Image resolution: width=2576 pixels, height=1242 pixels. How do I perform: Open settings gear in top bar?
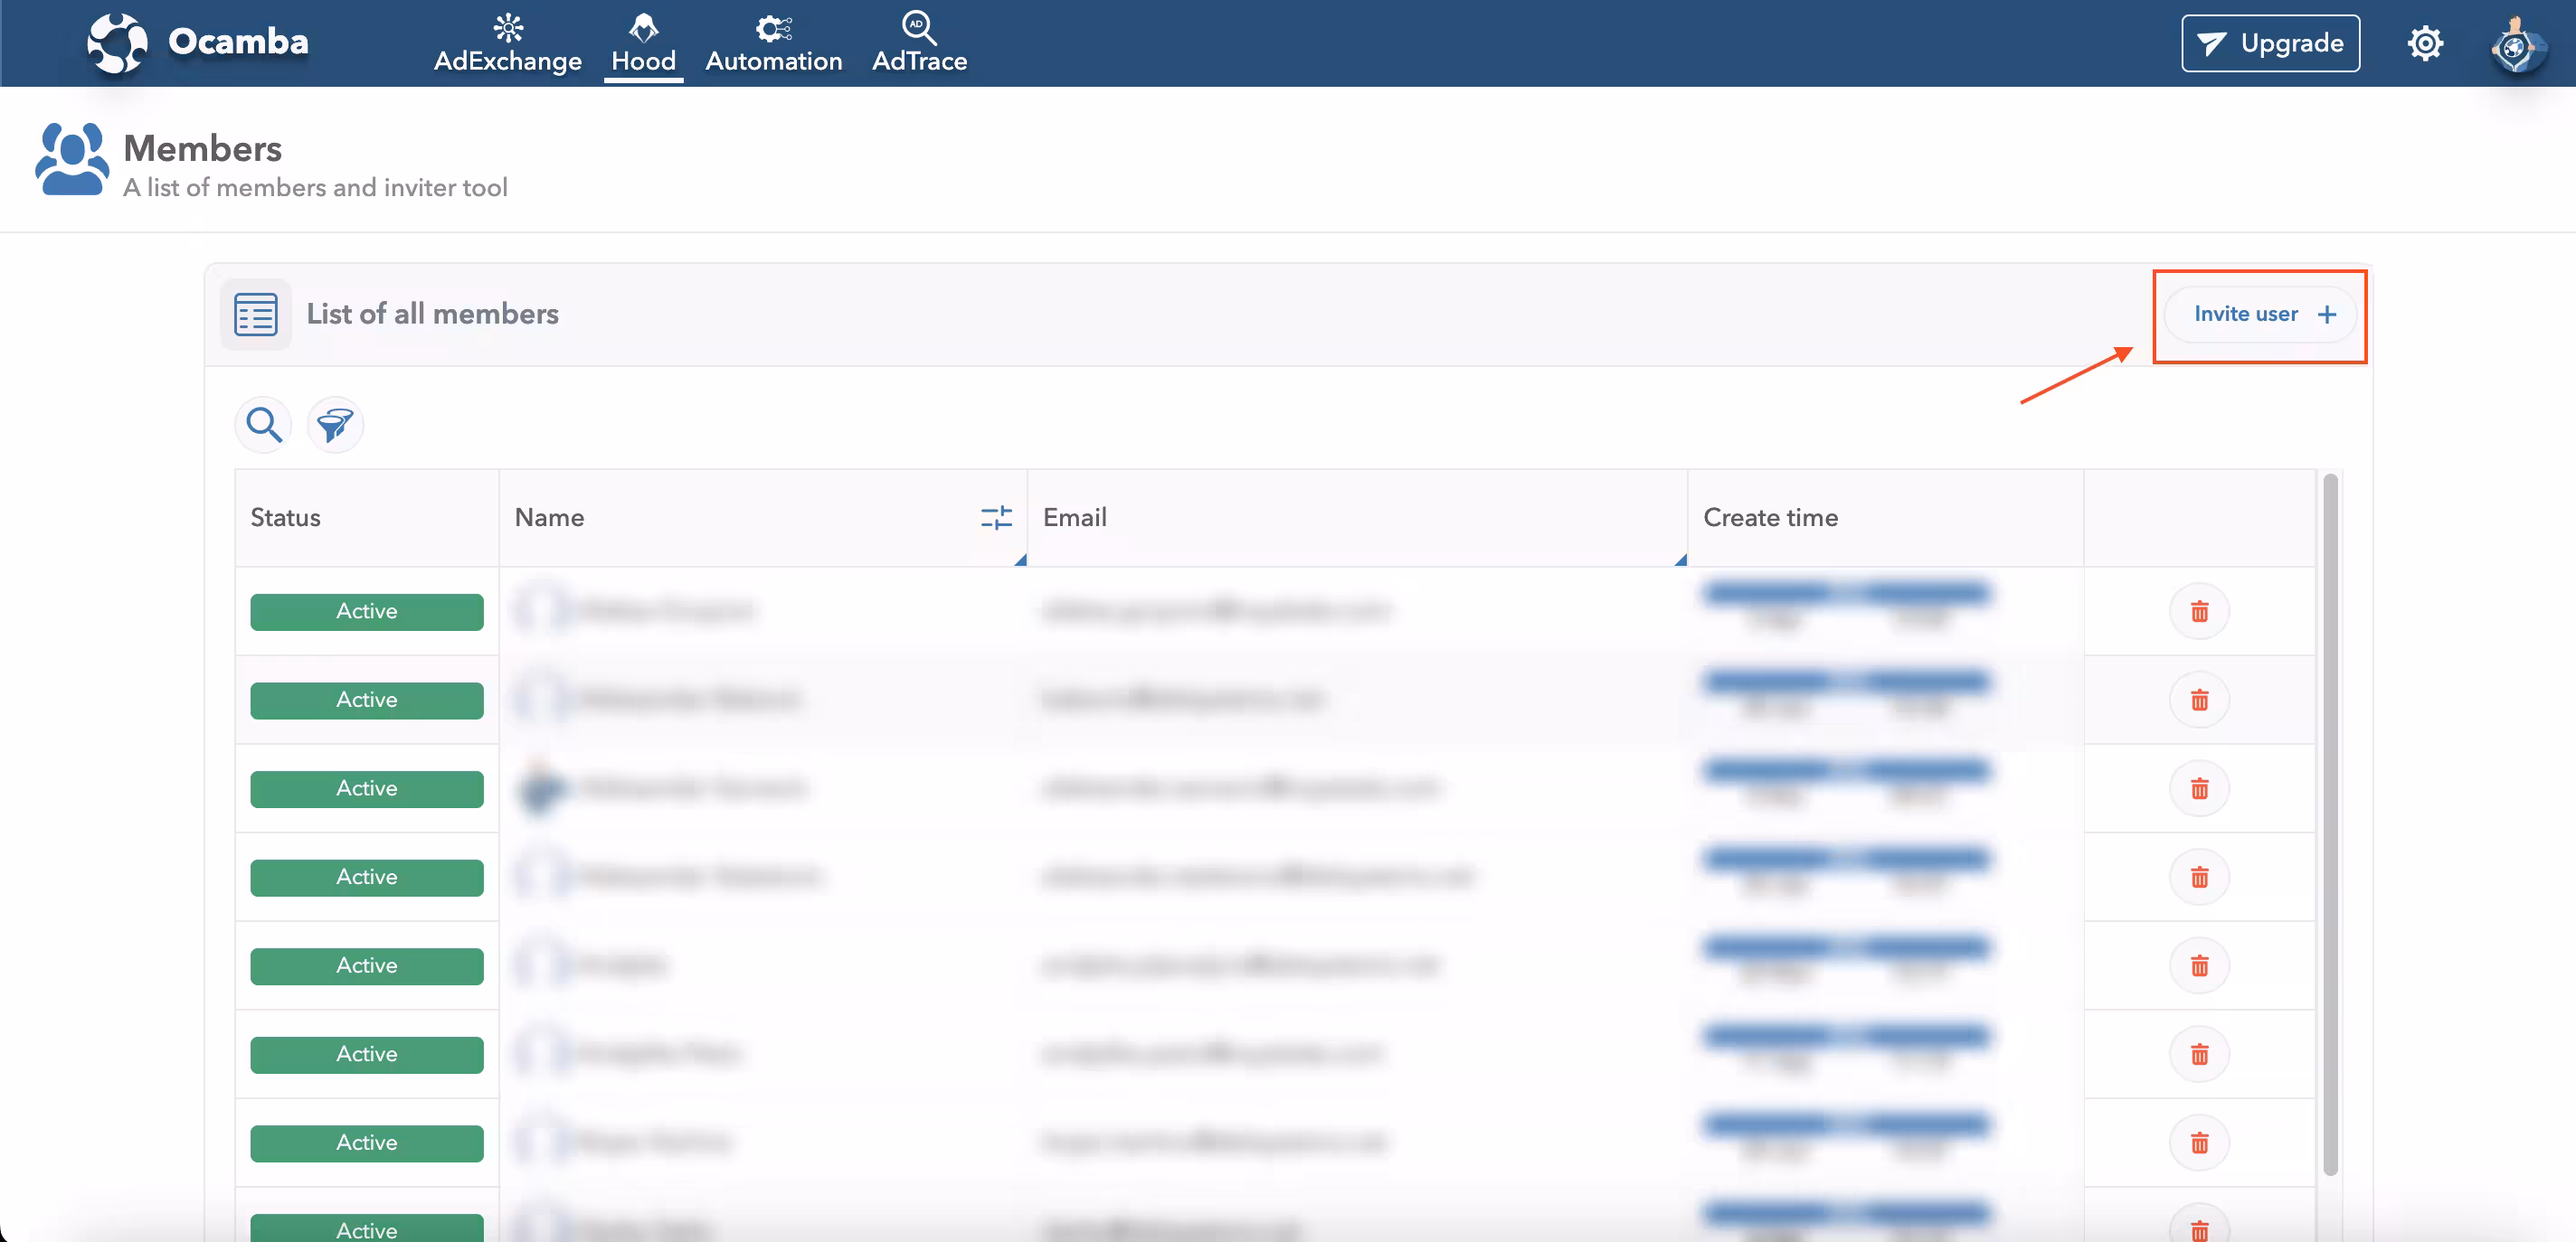click(2424, 43)
